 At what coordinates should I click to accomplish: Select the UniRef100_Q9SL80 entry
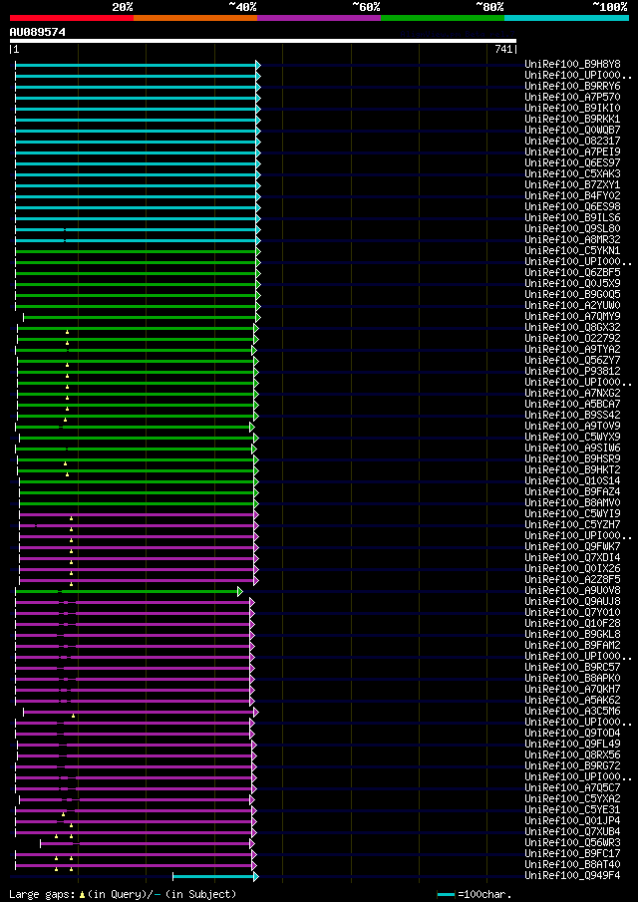click(572, 228)
